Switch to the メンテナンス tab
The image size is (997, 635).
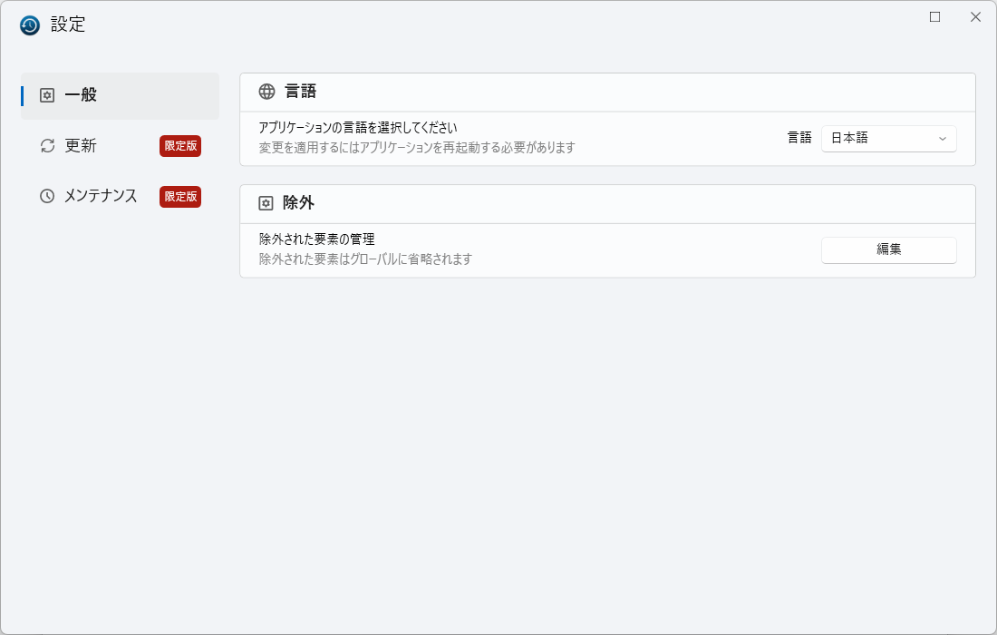coord(121,196)
